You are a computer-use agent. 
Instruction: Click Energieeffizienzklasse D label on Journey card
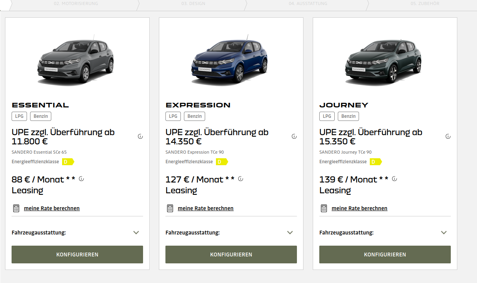click(x=376, y=162)
